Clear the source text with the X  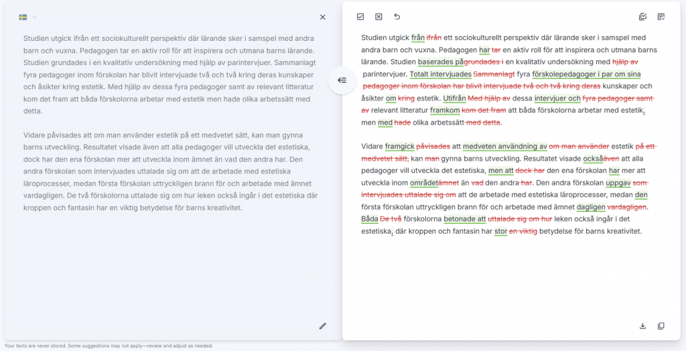(322, 17)
